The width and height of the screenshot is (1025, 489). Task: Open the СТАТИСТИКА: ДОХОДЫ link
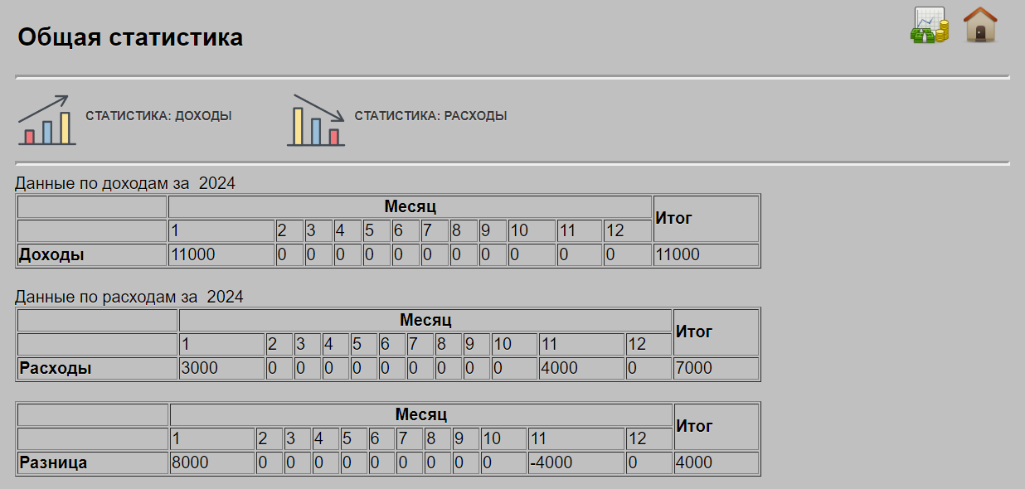pos(158,116)
